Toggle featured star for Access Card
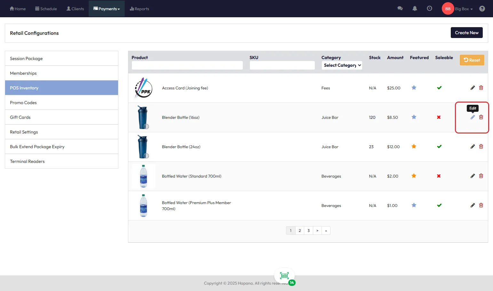493x291 pixels. tap(414, 88)
